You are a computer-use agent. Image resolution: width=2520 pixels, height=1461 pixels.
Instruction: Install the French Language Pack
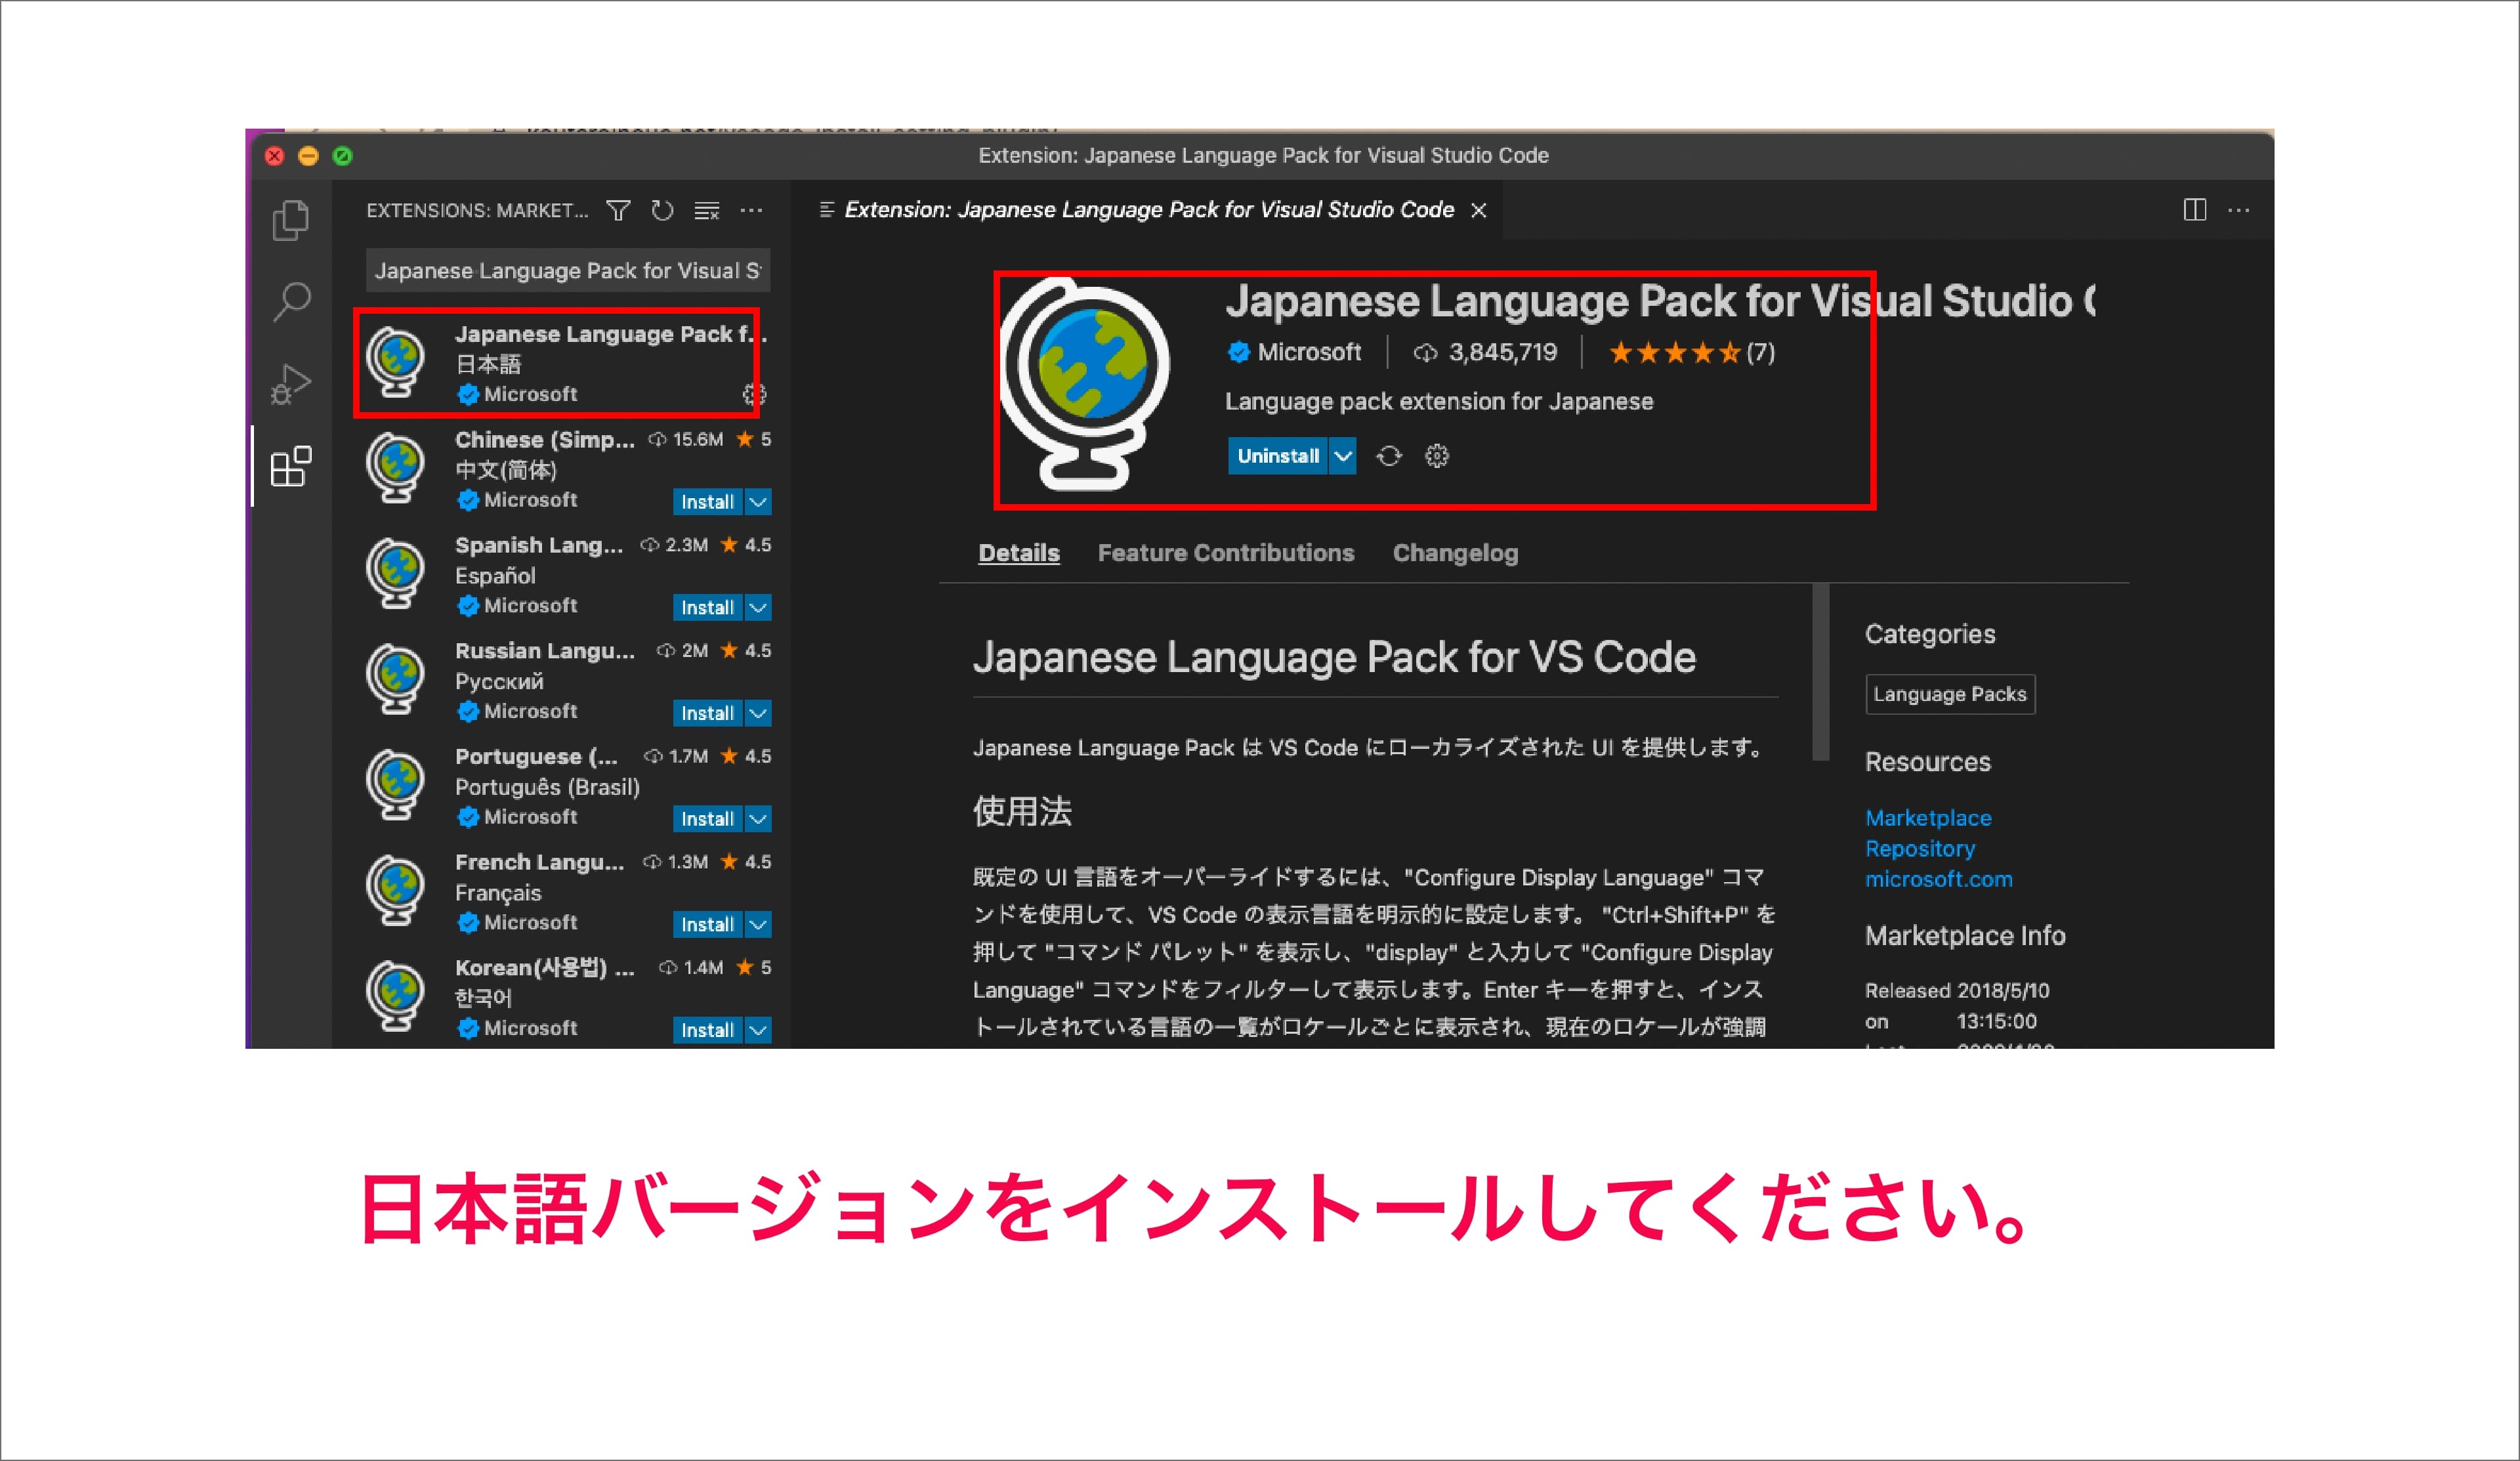pyautogui.click(x=708, y=925)
